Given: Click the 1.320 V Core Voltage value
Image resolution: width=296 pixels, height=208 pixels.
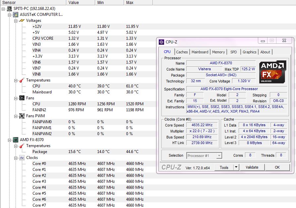Looking at the screenshot, I should pyautogui.click(x=244, y=81).
